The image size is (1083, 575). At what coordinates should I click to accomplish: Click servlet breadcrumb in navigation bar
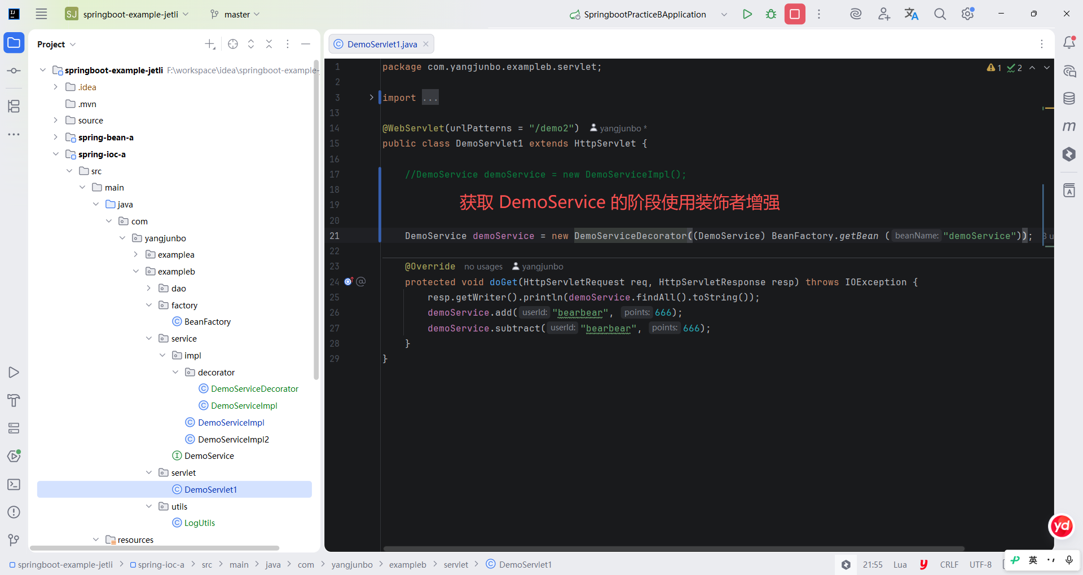pyautogui.click(x=456, y=564)
